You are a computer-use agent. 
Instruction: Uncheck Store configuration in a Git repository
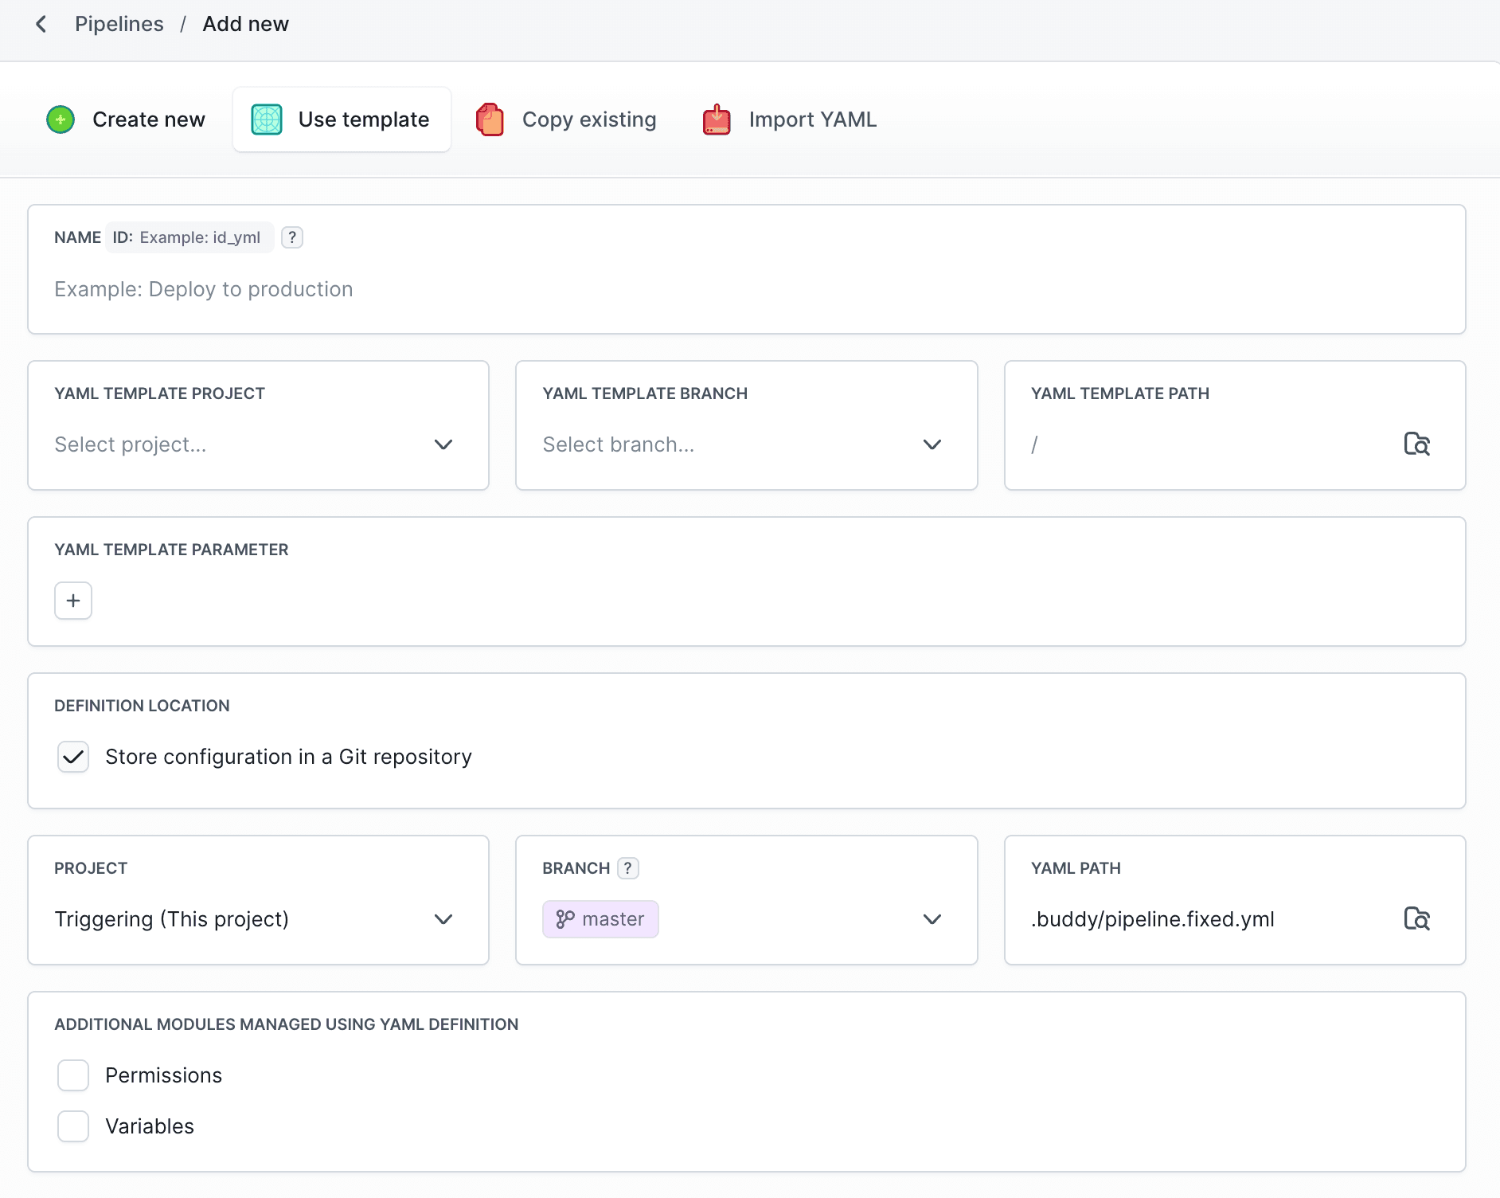[73, 757]
